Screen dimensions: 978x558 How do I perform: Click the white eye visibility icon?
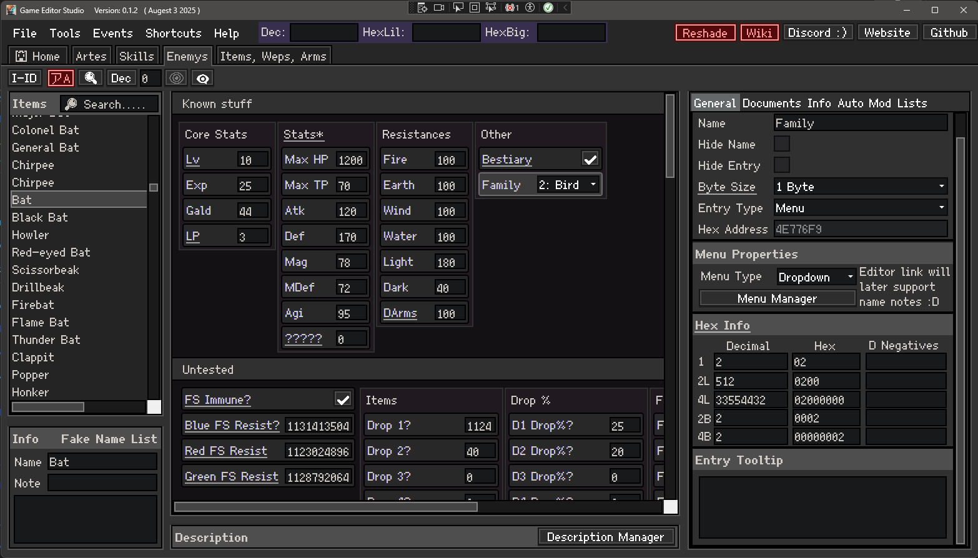point(202,78)
